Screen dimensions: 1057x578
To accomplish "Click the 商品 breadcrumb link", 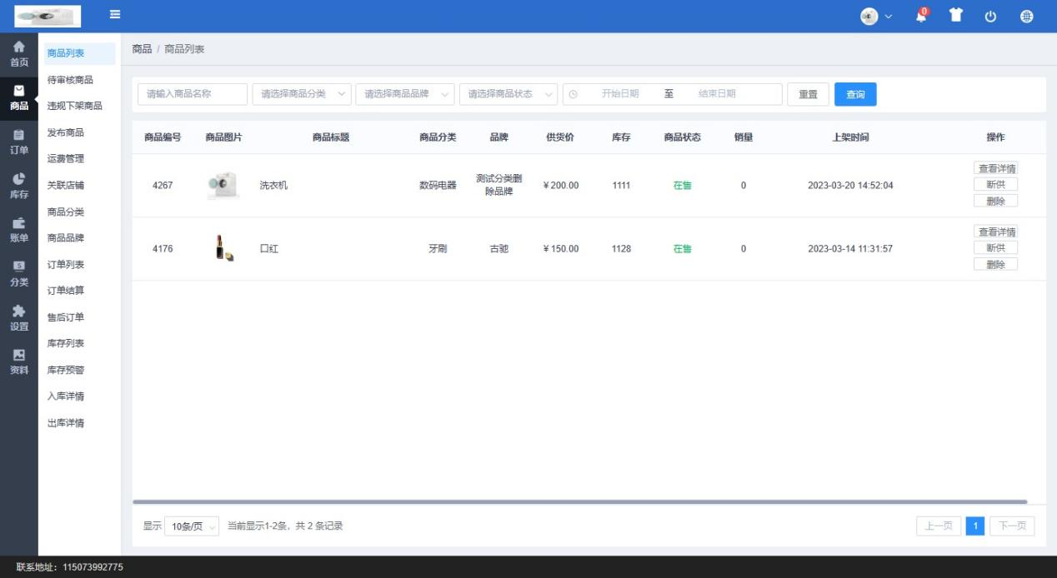I will click(x=142, y=49).
